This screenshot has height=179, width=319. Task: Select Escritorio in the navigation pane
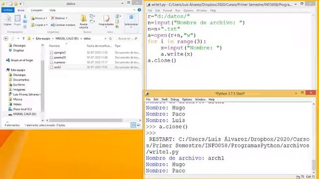tap(19, 85)
